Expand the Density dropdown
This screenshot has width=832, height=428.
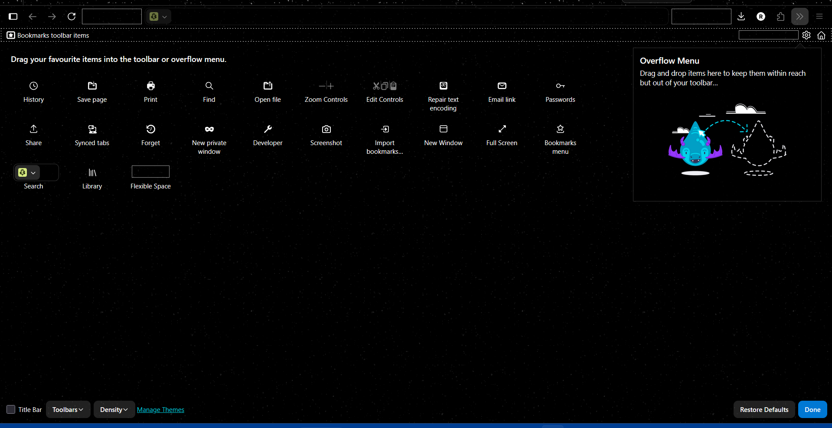pyautogui.click(x=114, y=409)
